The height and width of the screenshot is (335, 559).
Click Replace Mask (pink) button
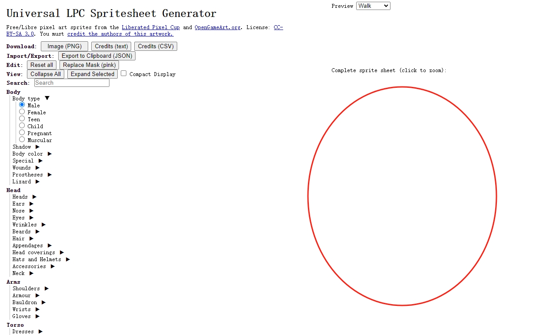pyautogui.click(x=89, y=65)
